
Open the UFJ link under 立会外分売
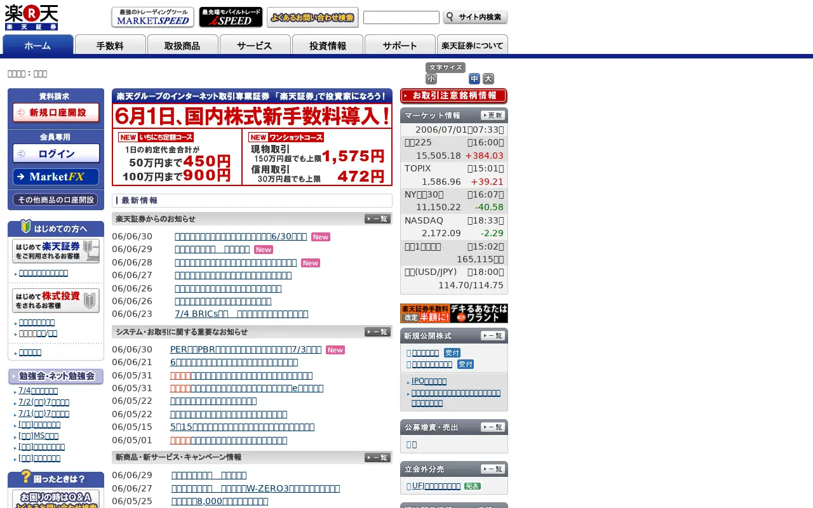click(x=436, y=486)
